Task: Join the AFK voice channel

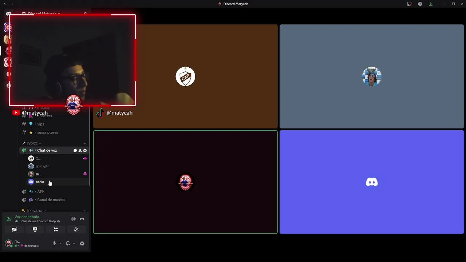Action: pos(54,191)
